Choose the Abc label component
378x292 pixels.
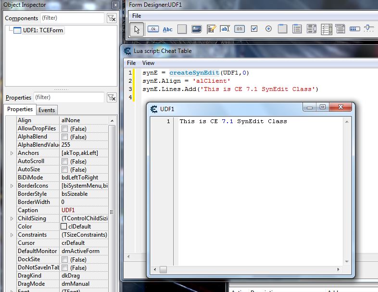(167, 29)
